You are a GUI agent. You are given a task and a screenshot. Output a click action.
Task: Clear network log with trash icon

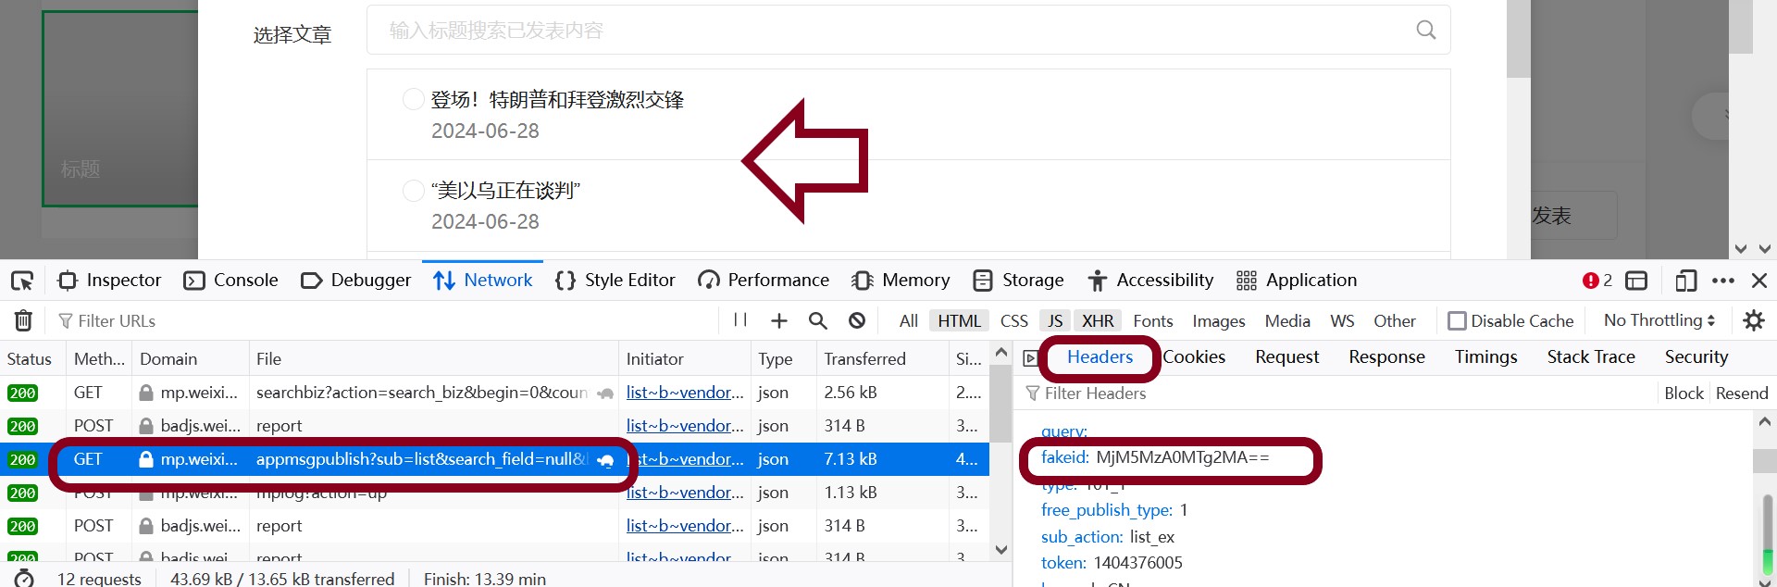click(24, 320)
